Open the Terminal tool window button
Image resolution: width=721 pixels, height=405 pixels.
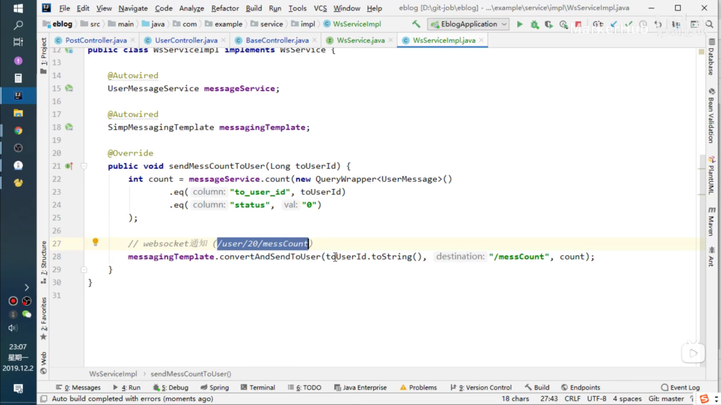tap(258, 387)
